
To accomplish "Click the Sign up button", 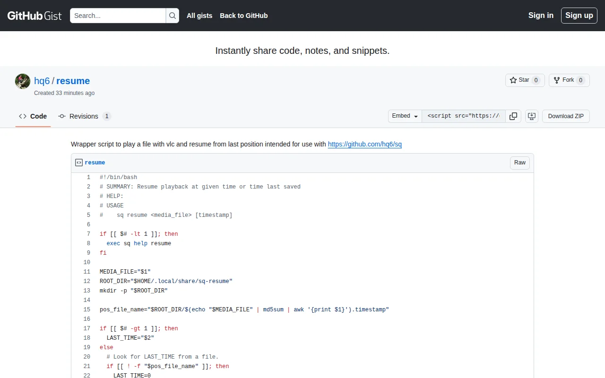I will click(579, 16).
